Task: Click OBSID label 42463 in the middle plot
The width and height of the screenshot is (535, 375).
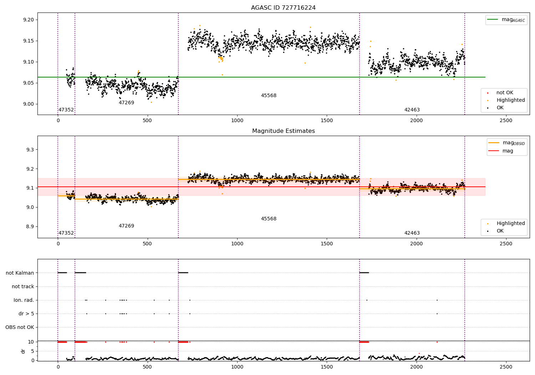Action: tap(412, 233)
